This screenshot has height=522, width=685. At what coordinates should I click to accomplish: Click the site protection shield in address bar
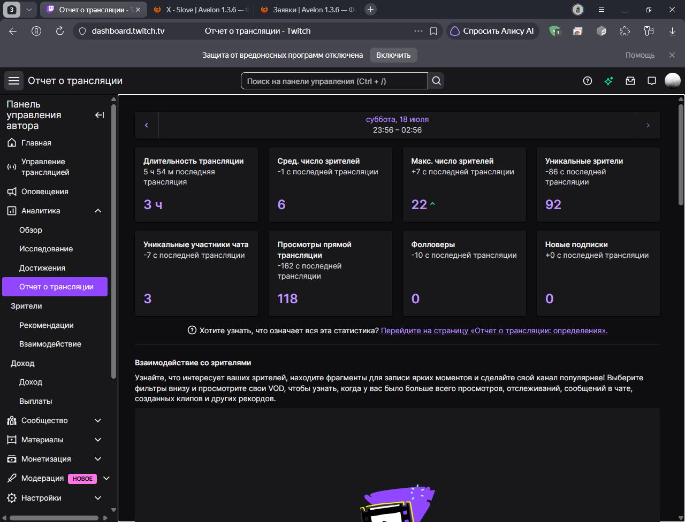[x=82, y=31]
